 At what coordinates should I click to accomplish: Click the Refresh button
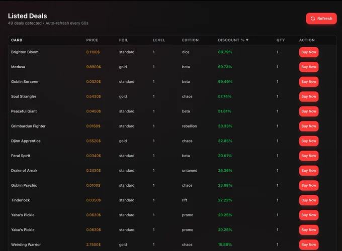coord(321,19)
